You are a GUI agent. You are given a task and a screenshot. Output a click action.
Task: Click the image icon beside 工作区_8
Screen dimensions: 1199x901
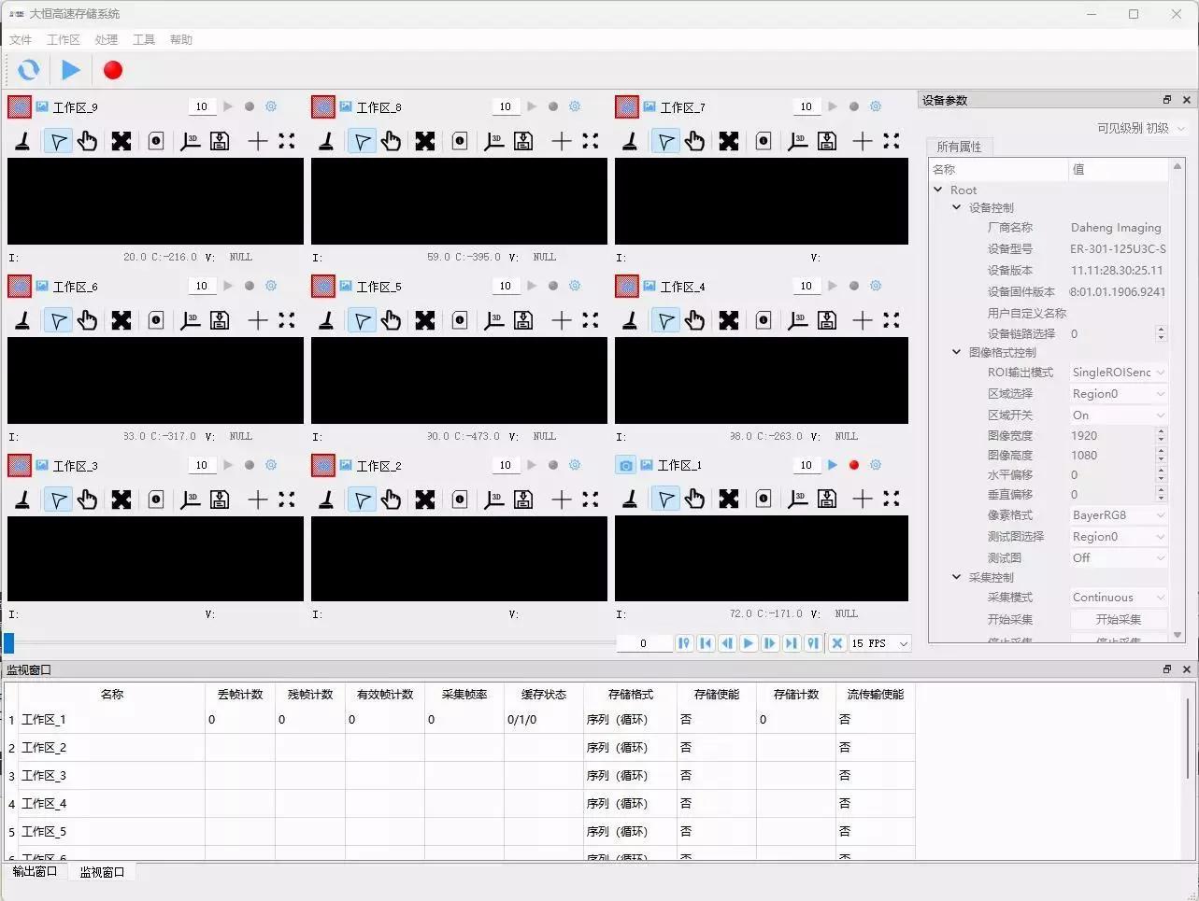346,107
